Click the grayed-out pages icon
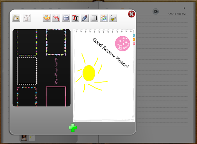 [x=27, y=18]
